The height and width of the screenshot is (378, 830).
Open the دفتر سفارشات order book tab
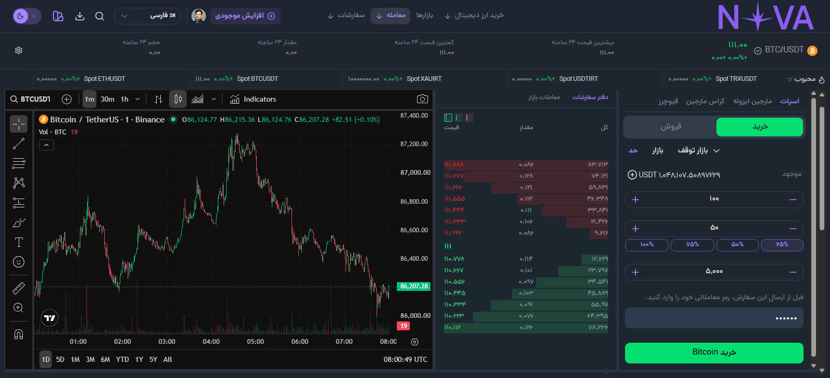[x=590, y=97]
